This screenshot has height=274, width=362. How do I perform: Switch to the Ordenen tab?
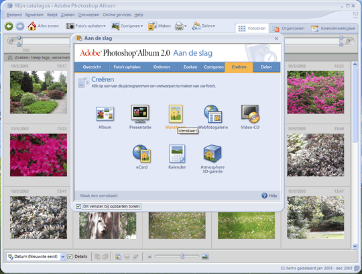coord(162,67)
